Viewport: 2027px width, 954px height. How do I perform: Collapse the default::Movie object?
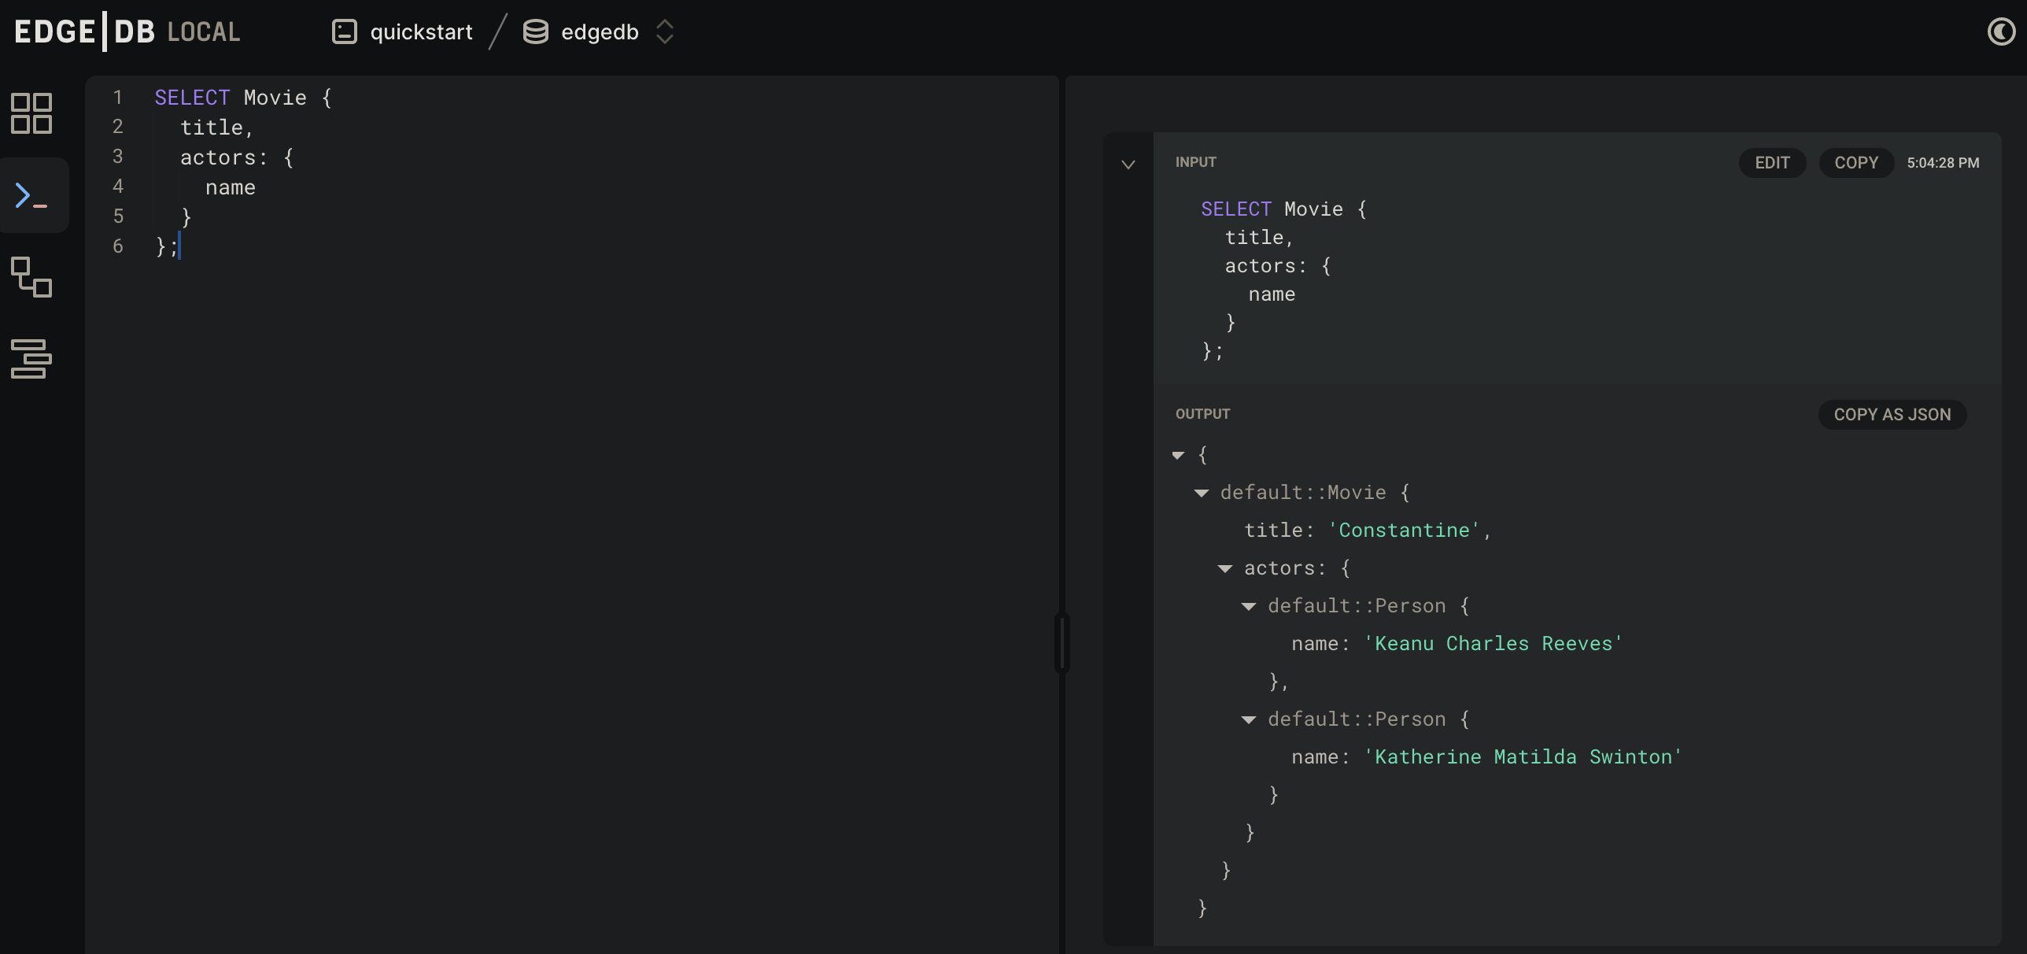pos(1202,493)
